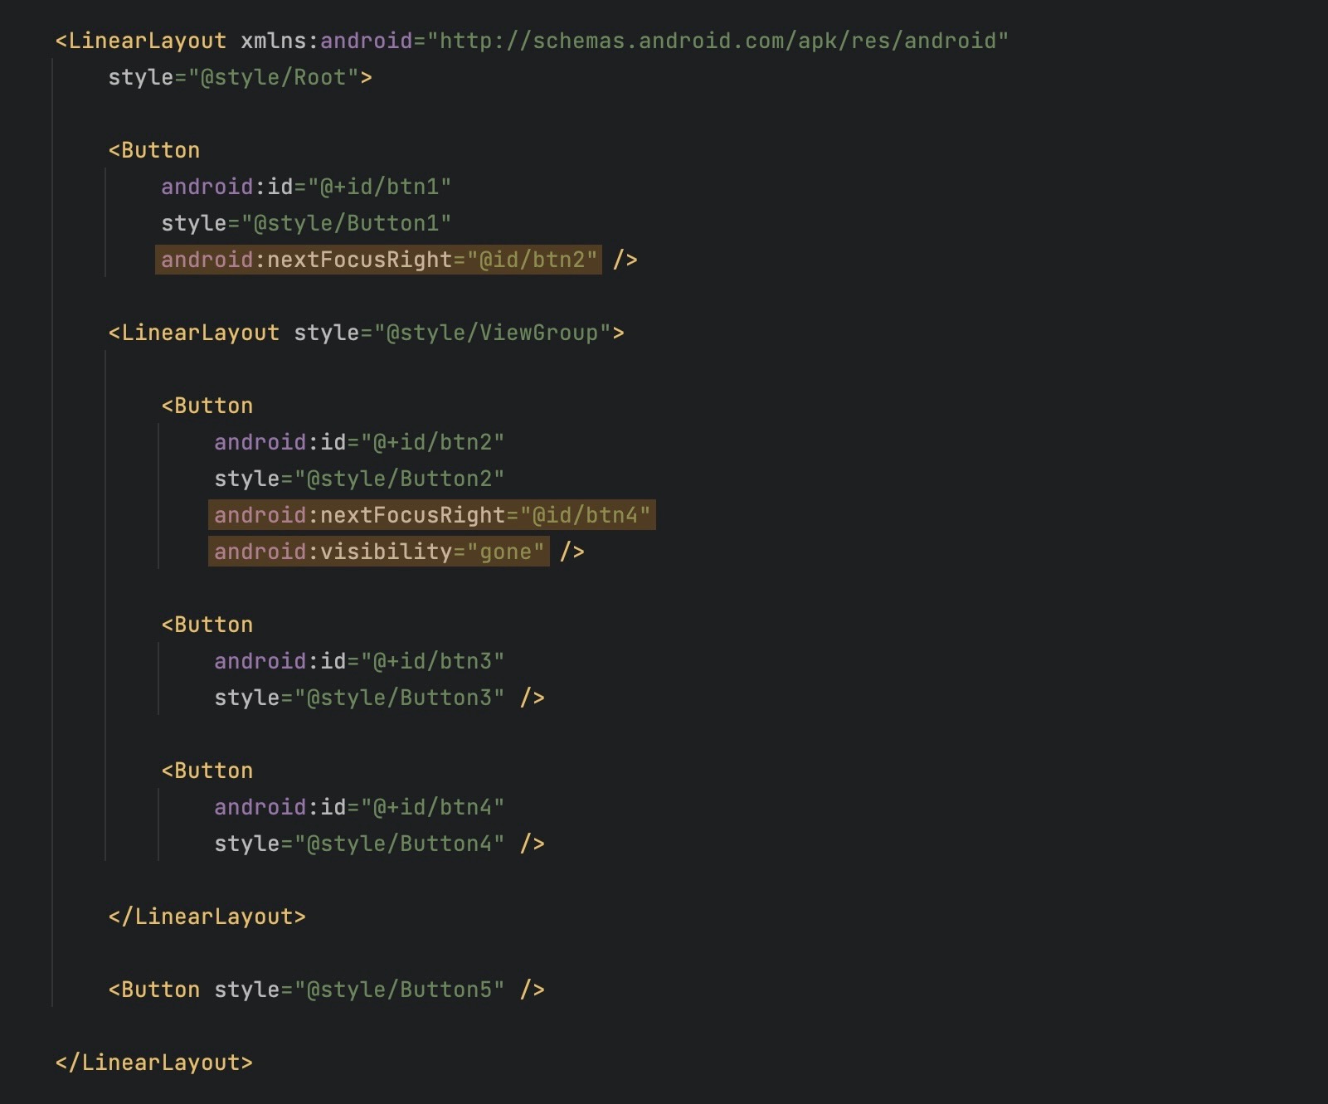Click the LinearLayout "@style/ViewGroup" tag
This screenshot has width=1328, height=1104.
click(366, 333)
